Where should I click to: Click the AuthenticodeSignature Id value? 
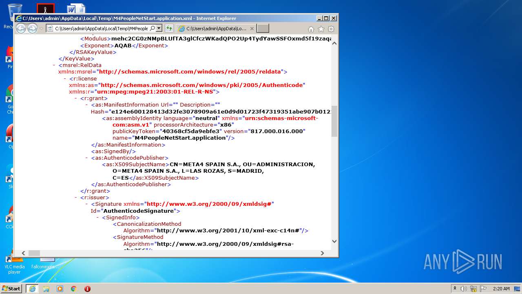(139, 211)
